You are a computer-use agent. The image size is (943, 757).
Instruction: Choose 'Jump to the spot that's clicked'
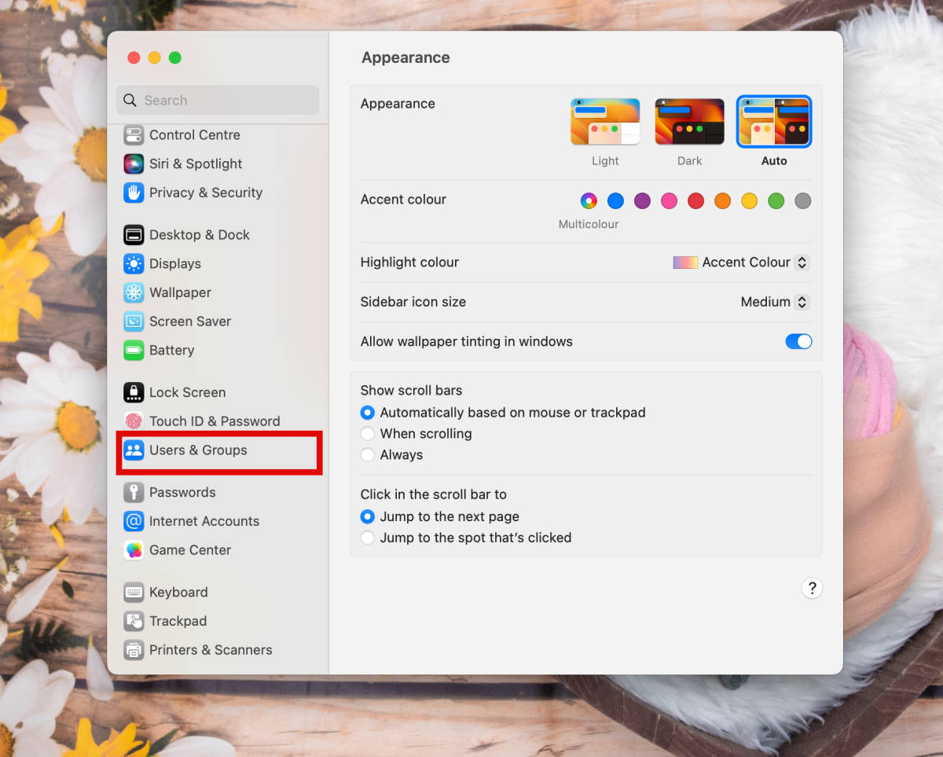[x=368, y=538]
